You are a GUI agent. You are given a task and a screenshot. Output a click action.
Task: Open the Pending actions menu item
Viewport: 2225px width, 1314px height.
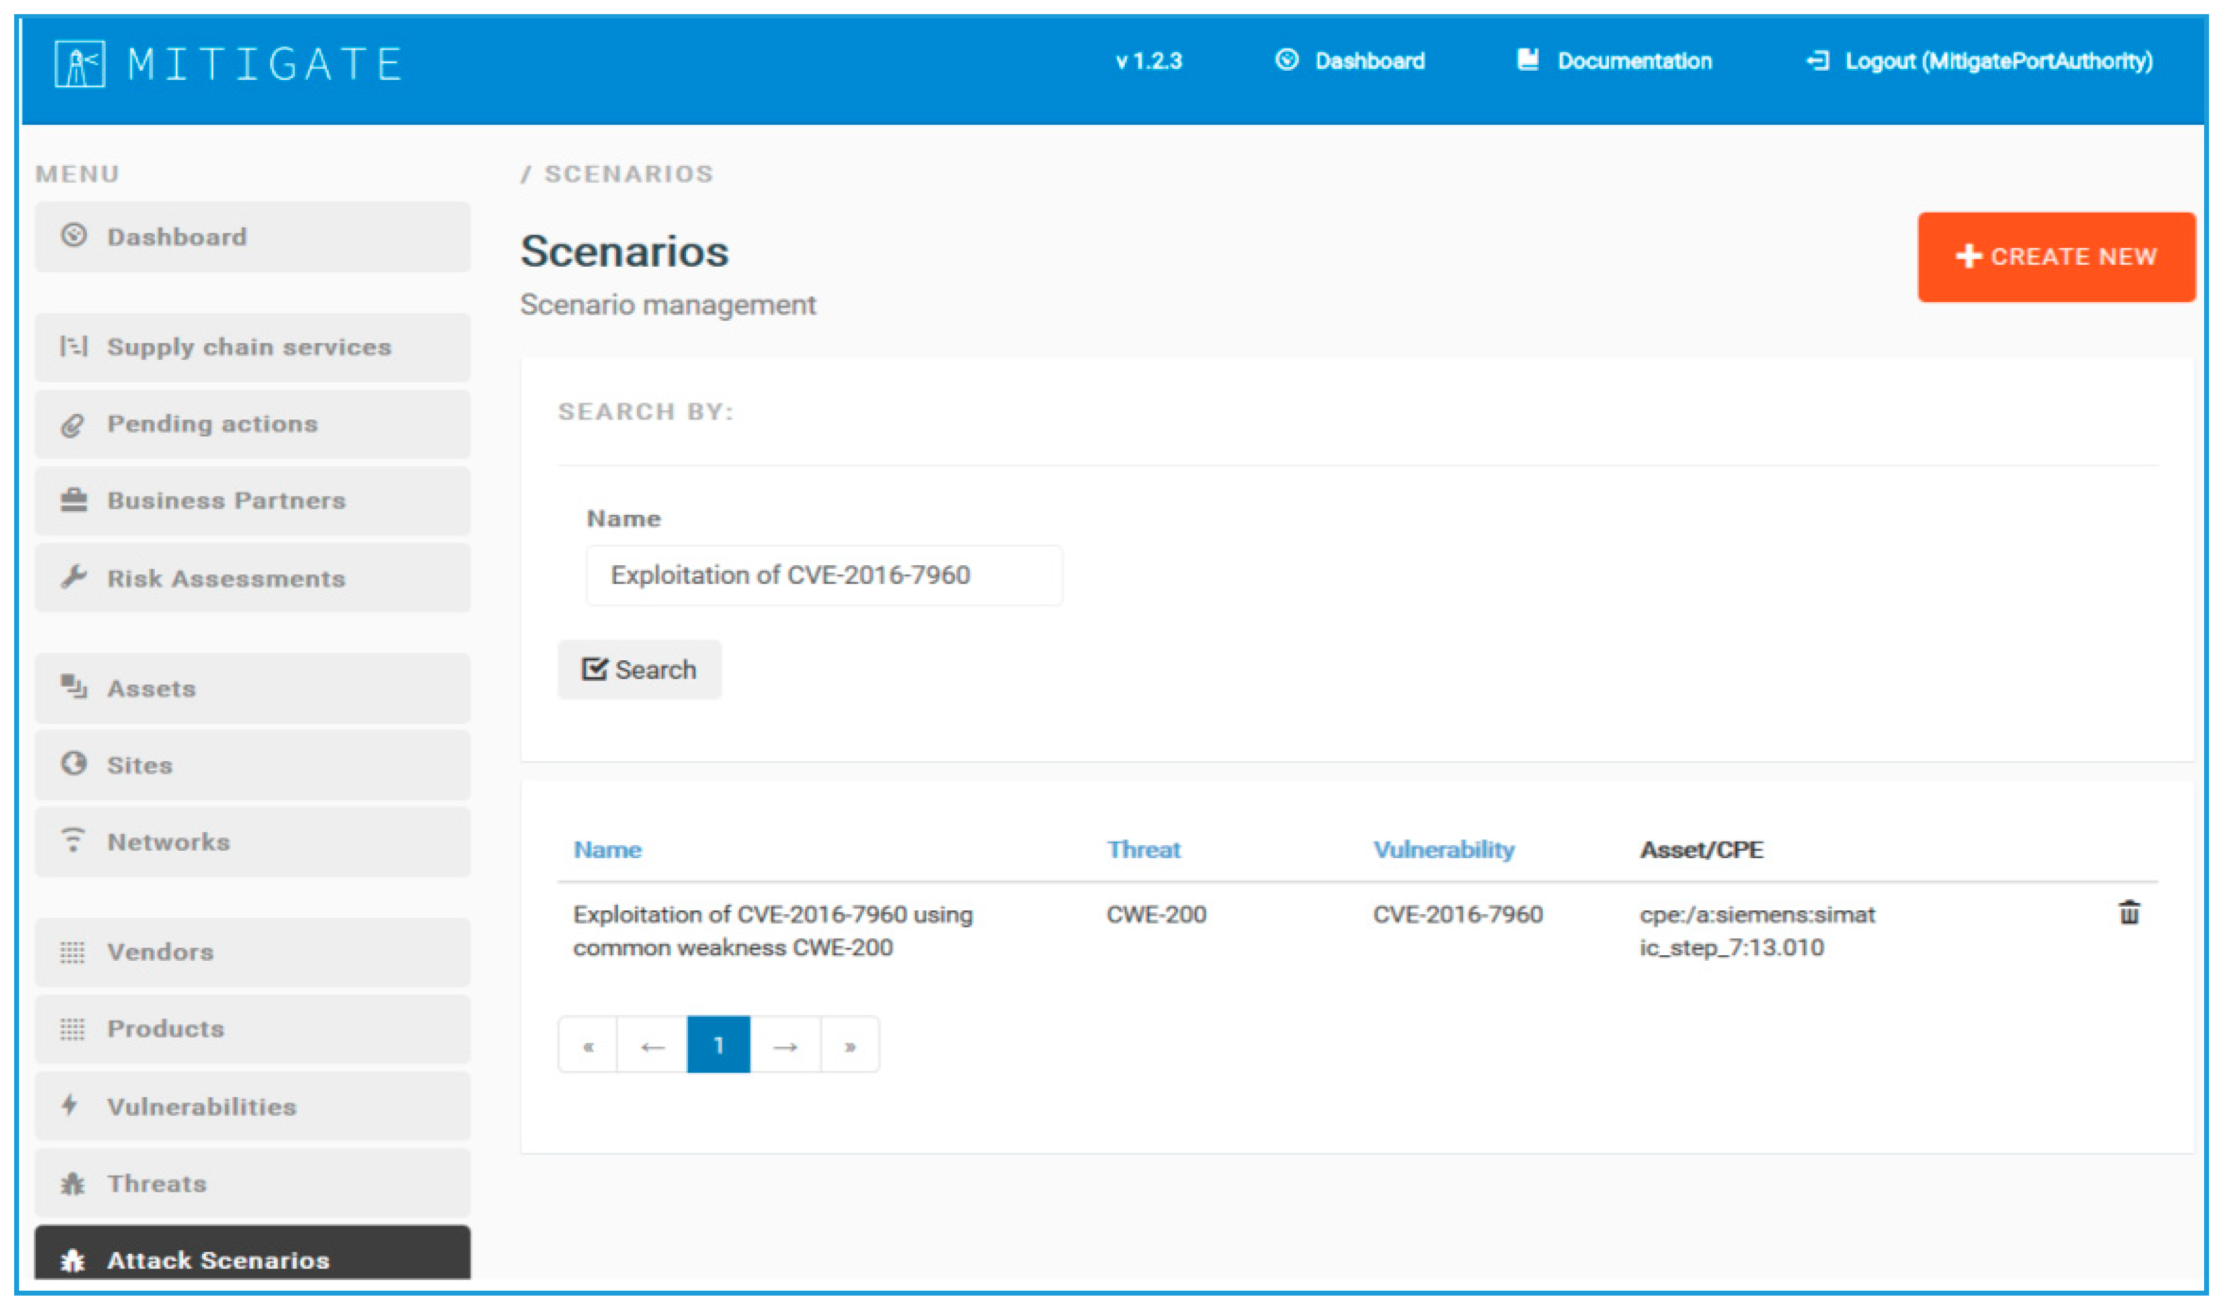pos(251,424)
